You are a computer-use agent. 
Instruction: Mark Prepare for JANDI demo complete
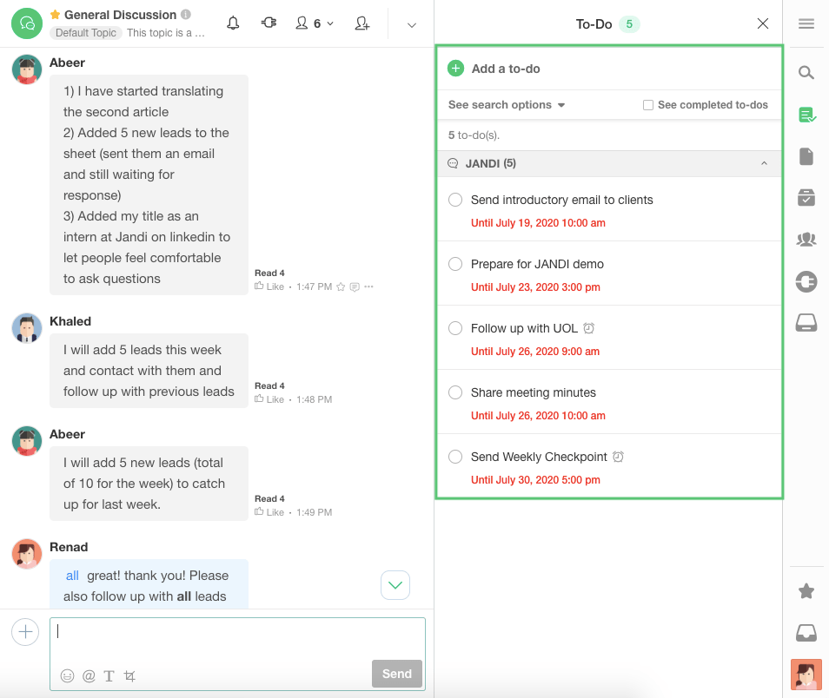coord(455,264)
